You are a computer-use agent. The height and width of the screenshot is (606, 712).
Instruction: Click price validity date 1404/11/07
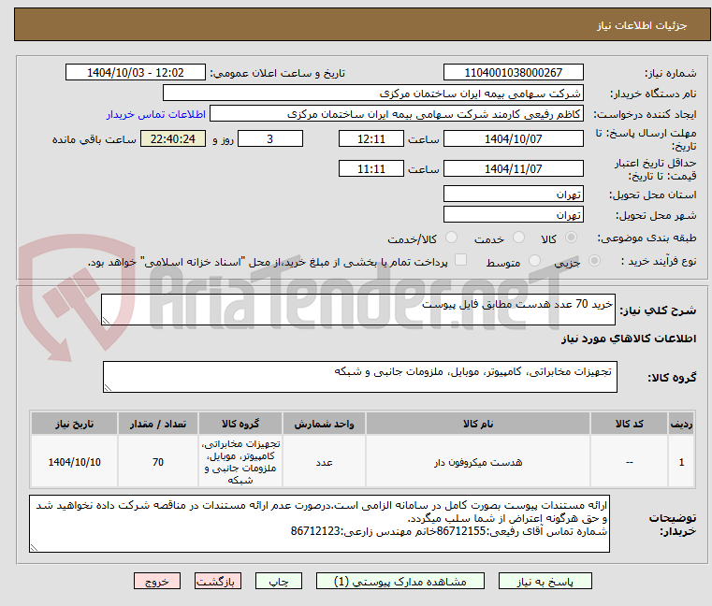pos(514,169)
